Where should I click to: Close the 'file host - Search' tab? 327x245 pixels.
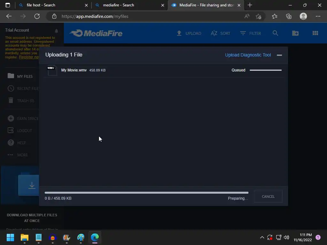[x=86, y=5]
